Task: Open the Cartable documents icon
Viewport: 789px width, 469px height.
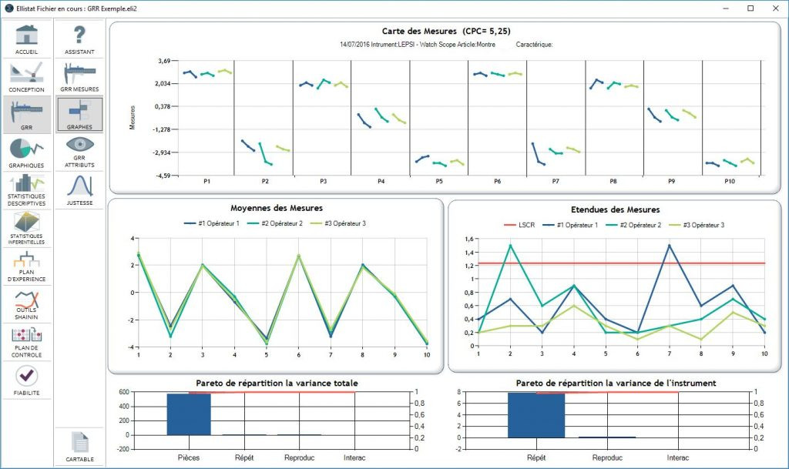Action: click(x=79, y=447)
